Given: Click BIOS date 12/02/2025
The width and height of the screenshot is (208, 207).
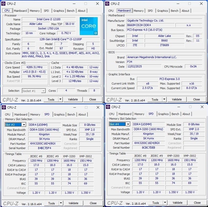Looking at the screenshot, I should [x=144, y=66].
